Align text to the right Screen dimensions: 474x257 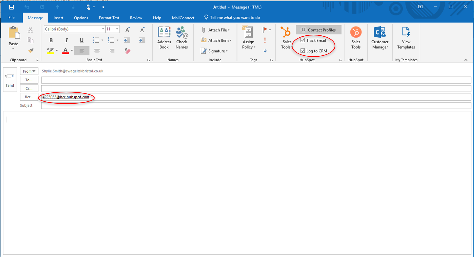point(112,51)
